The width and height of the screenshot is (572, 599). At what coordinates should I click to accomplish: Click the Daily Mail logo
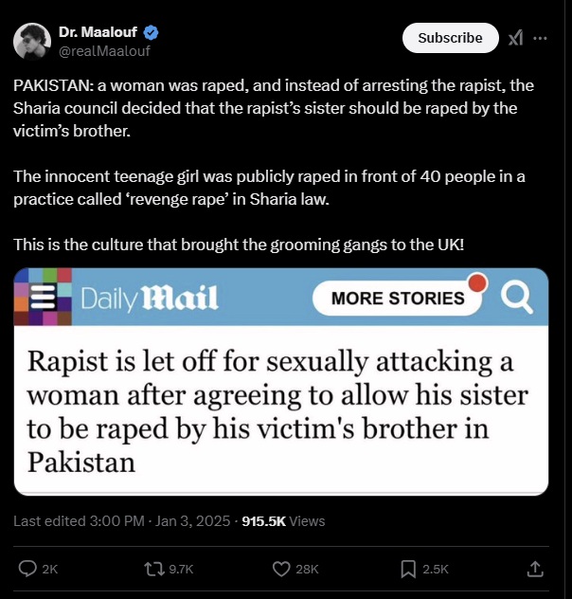pyautogui.click(x=150, y=299)
